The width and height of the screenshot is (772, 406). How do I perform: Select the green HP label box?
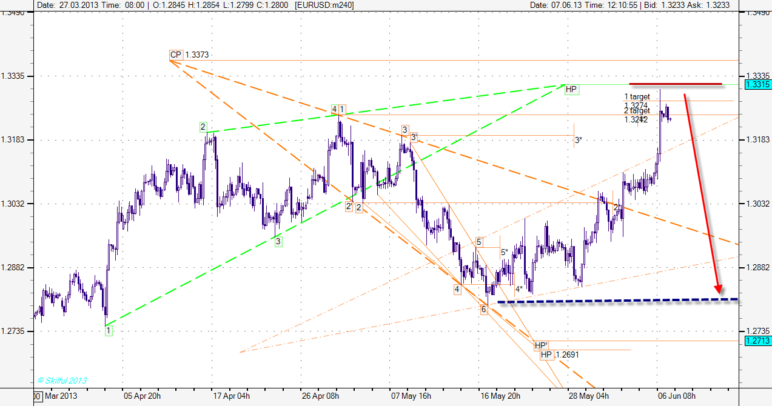[571, 90]
